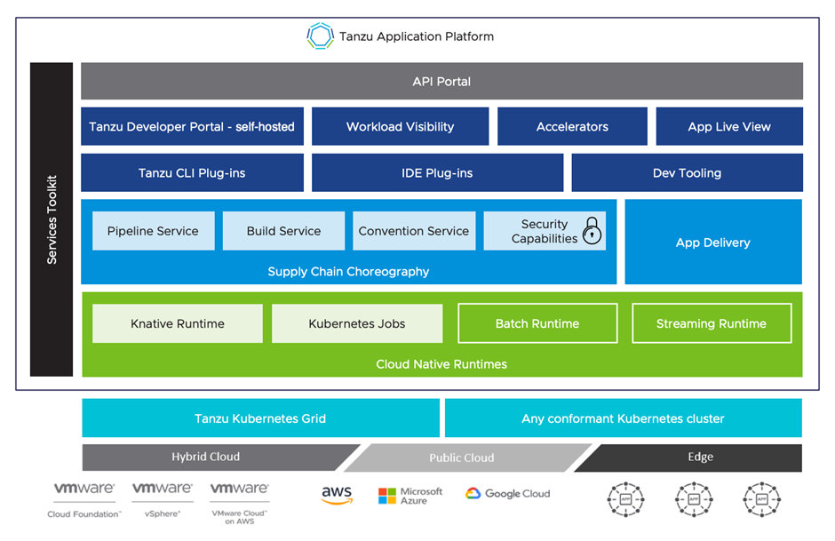Click the VMware Cloud Foundation logo
This screenshot has width=835, height=541.
point(84,499)
